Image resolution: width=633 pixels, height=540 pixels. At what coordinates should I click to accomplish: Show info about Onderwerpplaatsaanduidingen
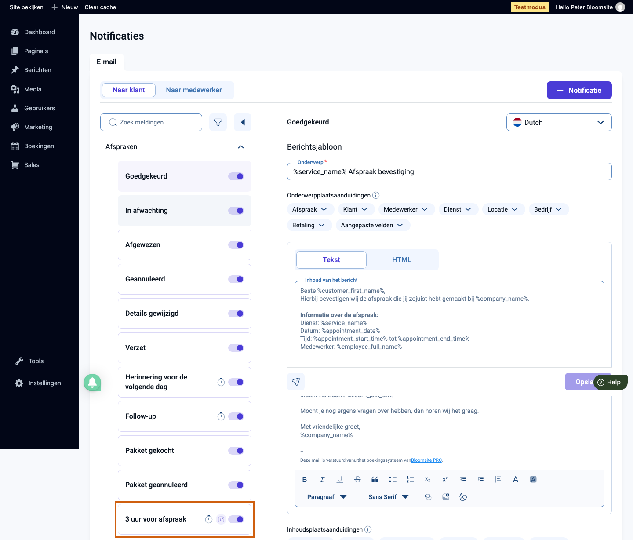click(376, 195)
